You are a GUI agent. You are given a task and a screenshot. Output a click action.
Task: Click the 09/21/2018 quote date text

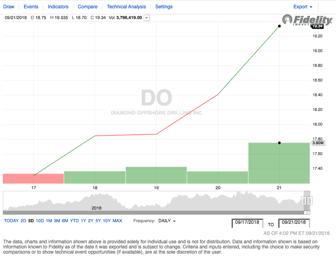tap(16, 18)
